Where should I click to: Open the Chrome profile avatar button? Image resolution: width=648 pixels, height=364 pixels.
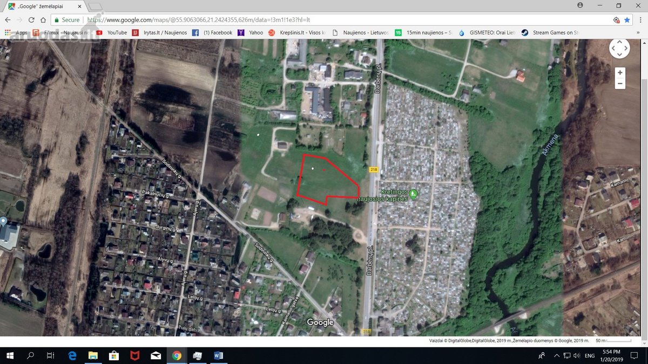click(580, 5)
